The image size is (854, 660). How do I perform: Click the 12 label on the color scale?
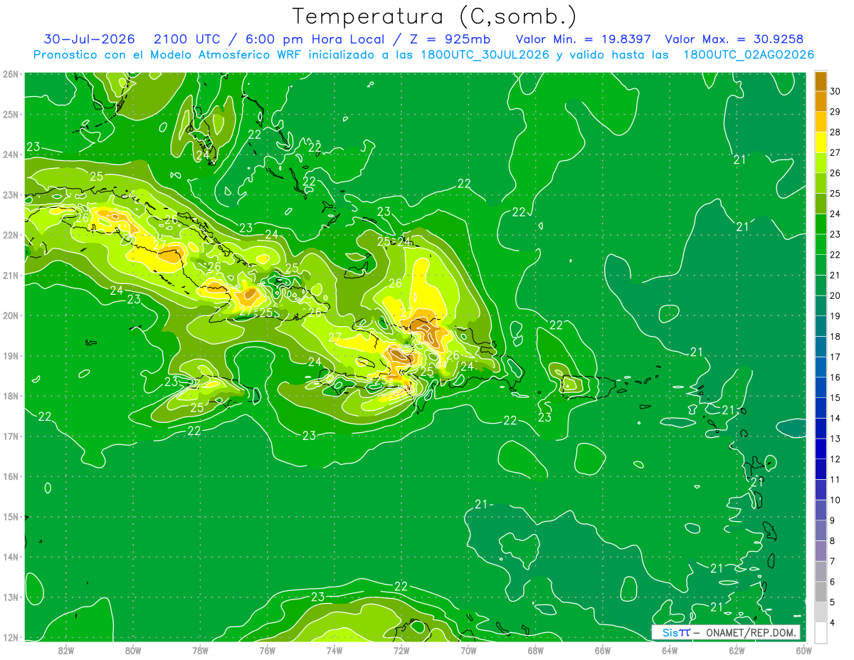pyautogui.click(x=835, y=459)
